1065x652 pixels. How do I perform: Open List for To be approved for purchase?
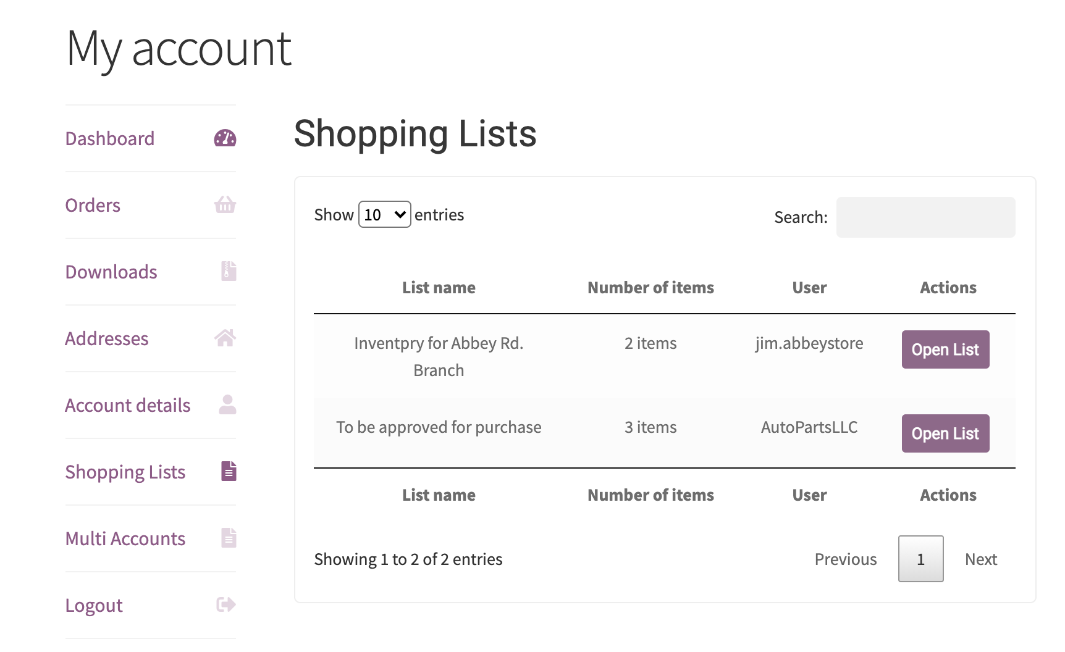(945, 433)
